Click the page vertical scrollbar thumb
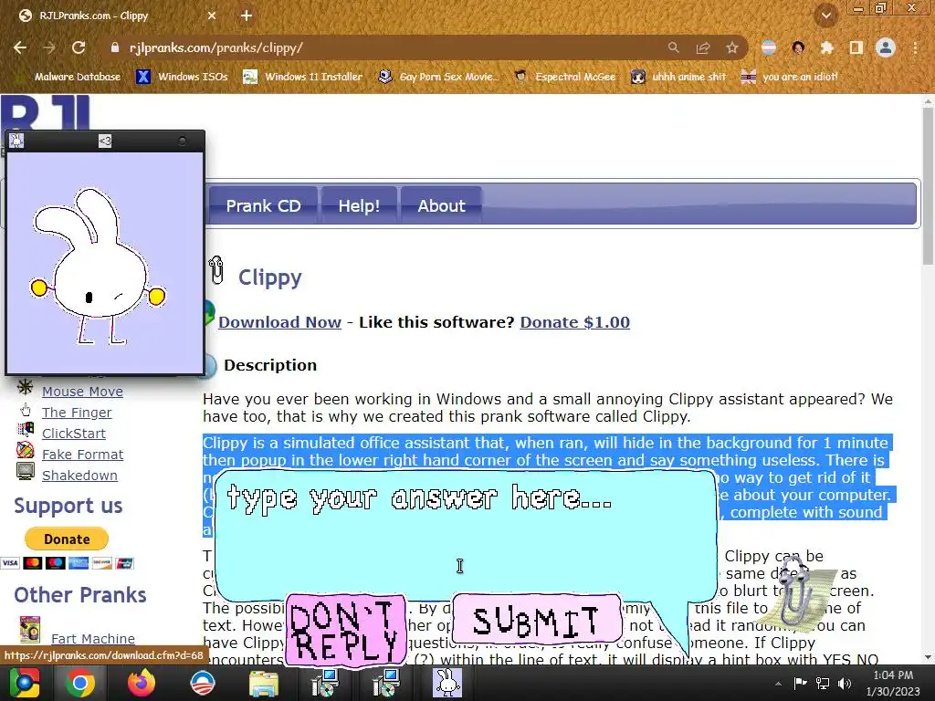The width and height of the screenshot is (935, 701). click(x=928, y=184)
